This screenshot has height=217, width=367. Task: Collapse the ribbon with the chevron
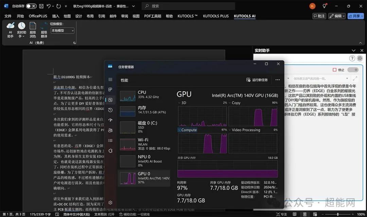(x=361, y=43)
